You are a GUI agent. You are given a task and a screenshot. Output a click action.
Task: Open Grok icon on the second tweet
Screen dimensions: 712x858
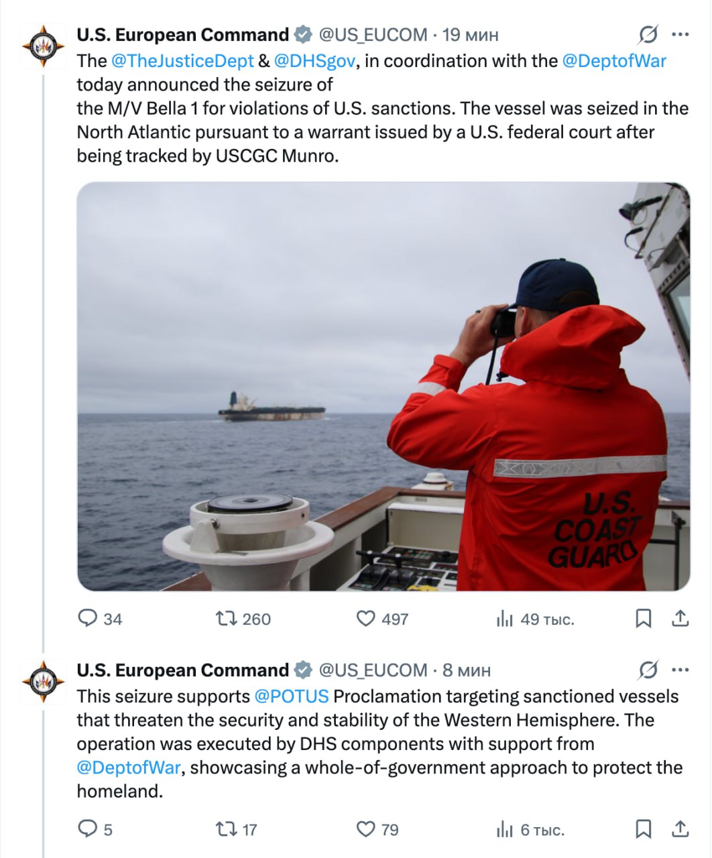pos(648,670)
